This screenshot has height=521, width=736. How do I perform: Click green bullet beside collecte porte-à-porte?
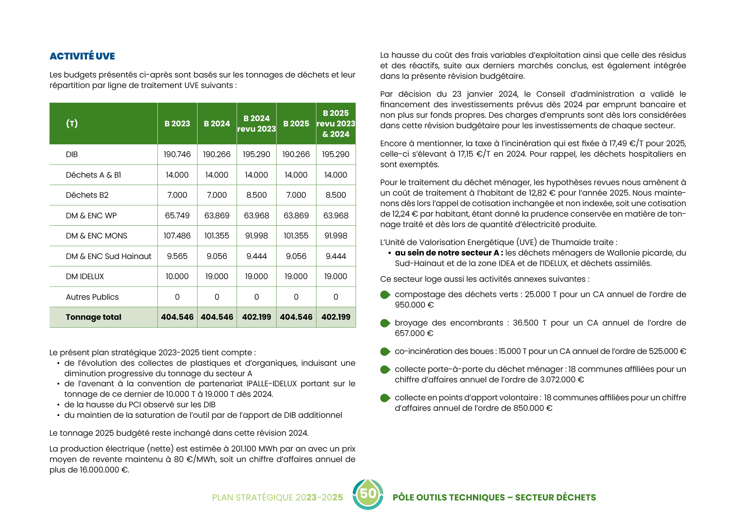pyautogui.click(x=385, y=370)
